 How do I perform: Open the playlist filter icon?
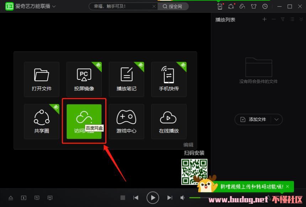[283, 19]
